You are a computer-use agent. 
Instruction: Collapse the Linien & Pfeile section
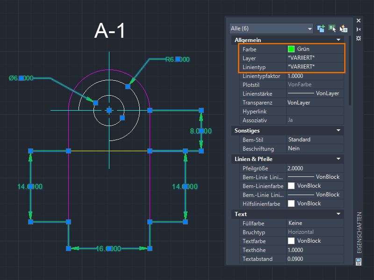pos(338,159)
